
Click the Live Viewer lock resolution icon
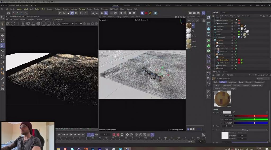[x=33, y=24]
